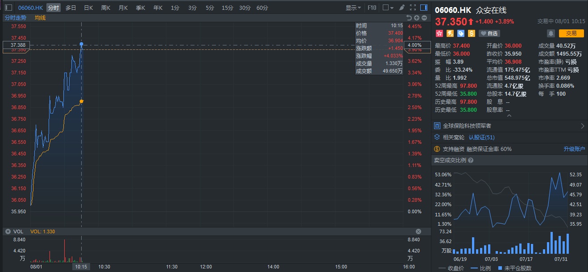Click the drawing brush tool icon

[402, 8]
